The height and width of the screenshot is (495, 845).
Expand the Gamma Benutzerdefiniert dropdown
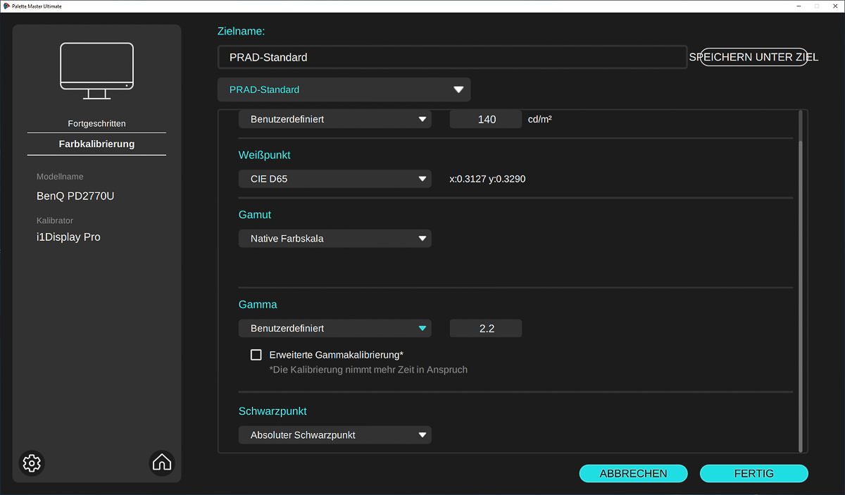tap(334, 328)
